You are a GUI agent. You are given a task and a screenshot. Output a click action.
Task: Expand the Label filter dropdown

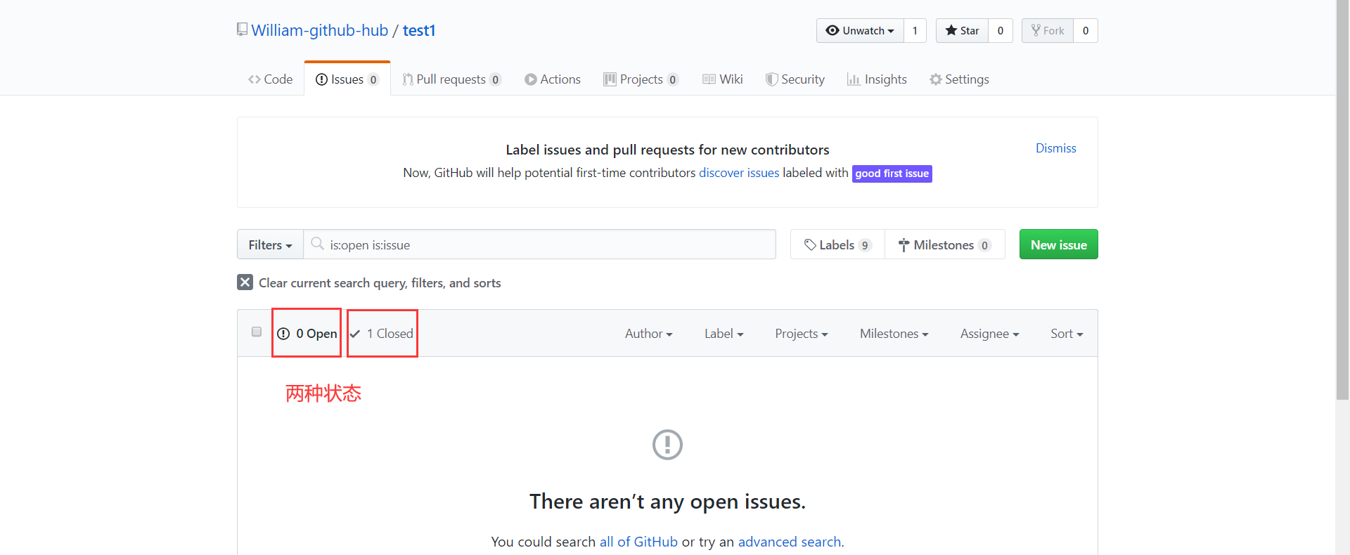click(x=724, y=334)
